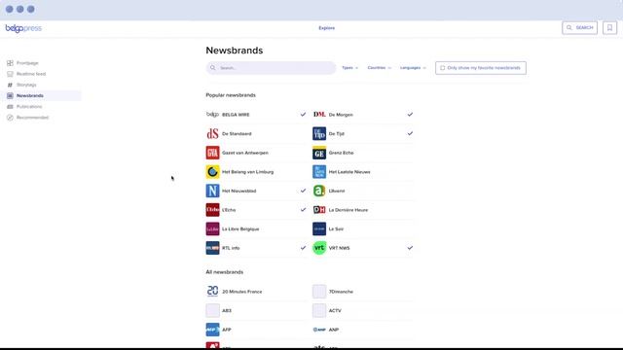623x350 pixels.
Task: Open the La Libre Belgique logo
Action: [x=212, y=229]
